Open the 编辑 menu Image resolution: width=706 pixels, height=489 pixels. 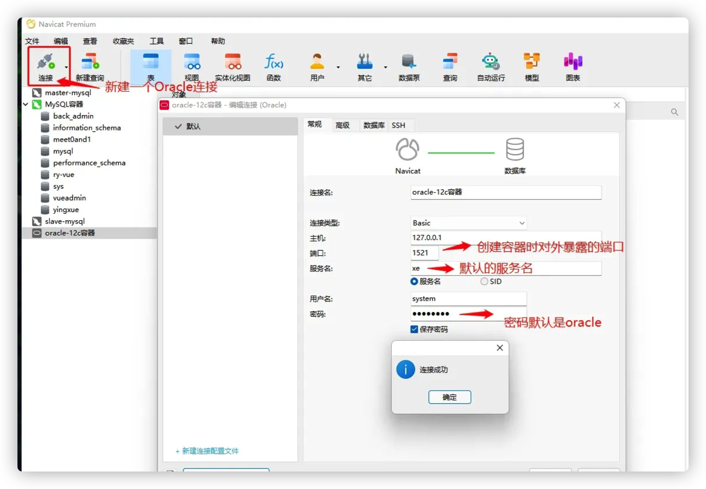coord(61,41)
